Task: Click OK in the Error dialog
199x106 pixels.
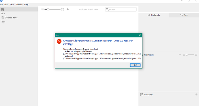Action: click(135, 65)
